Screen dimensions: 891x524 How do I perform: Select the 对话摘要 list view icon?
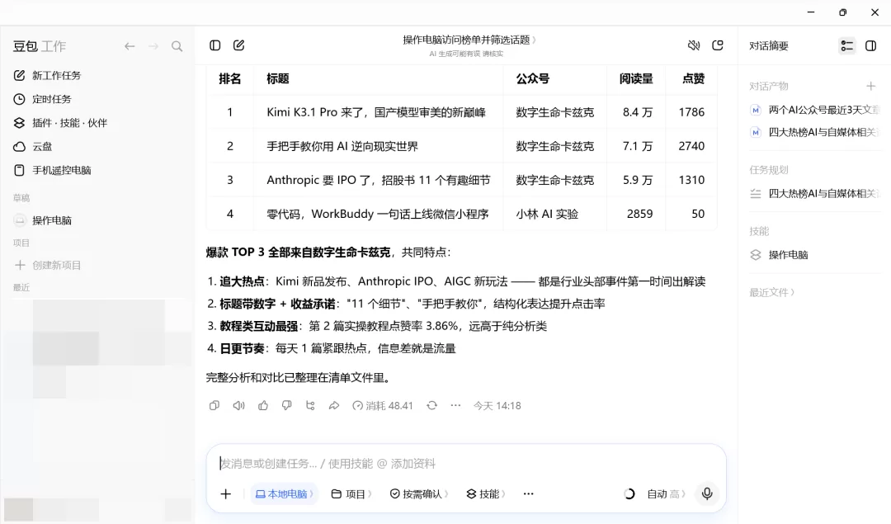pos(846,45)
